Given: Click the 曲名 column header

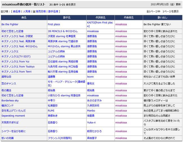Looking at the screenshot, I should 24,17.
